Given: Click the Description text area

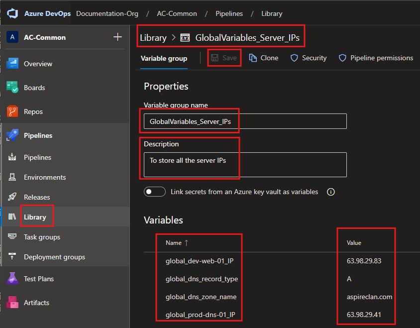Looking at the screenshot, I should [245, 165].
